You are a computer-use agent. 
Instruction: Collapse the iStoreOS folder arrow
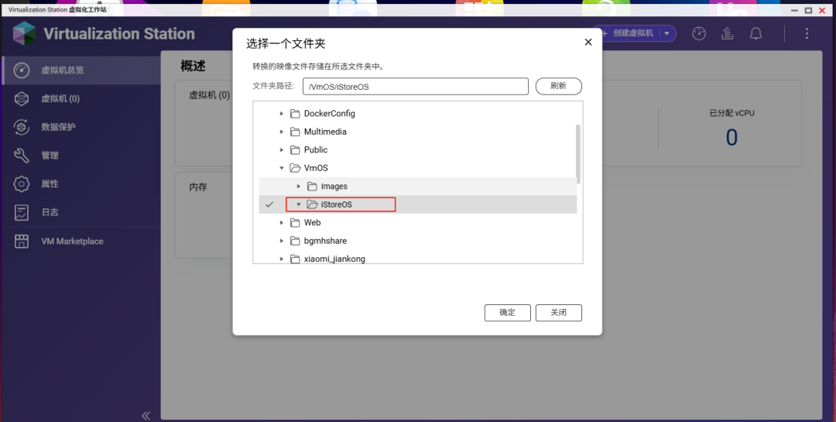point(299,204)
